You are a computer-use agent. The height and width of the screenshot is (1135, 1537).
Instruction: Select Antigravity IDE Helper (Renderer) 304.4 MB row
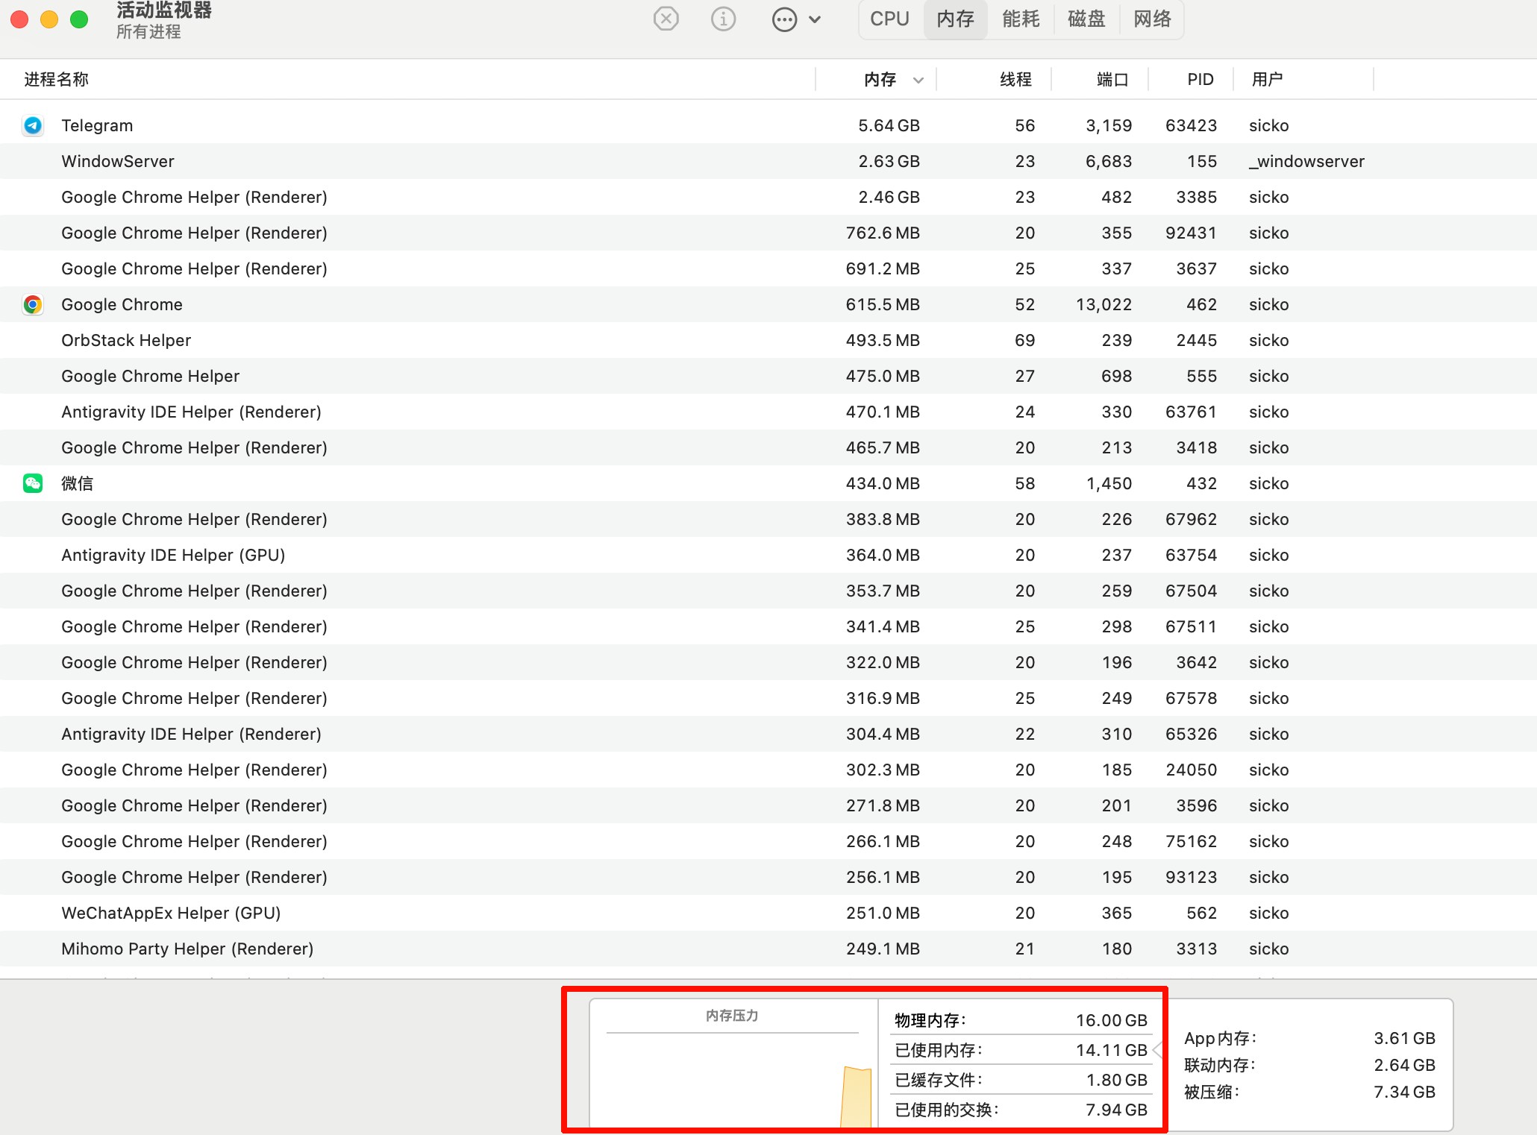pos(768,734)
